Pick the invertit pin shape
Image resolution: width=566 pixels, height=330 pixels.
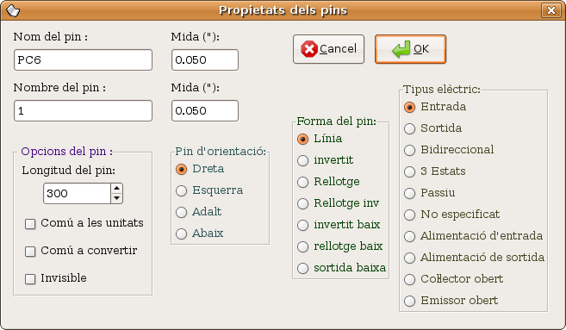pos(303,160)
